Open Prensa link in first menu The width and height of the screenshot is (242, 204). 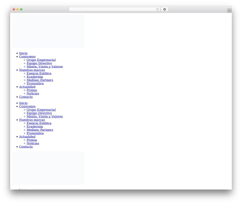tap(32, 90)
